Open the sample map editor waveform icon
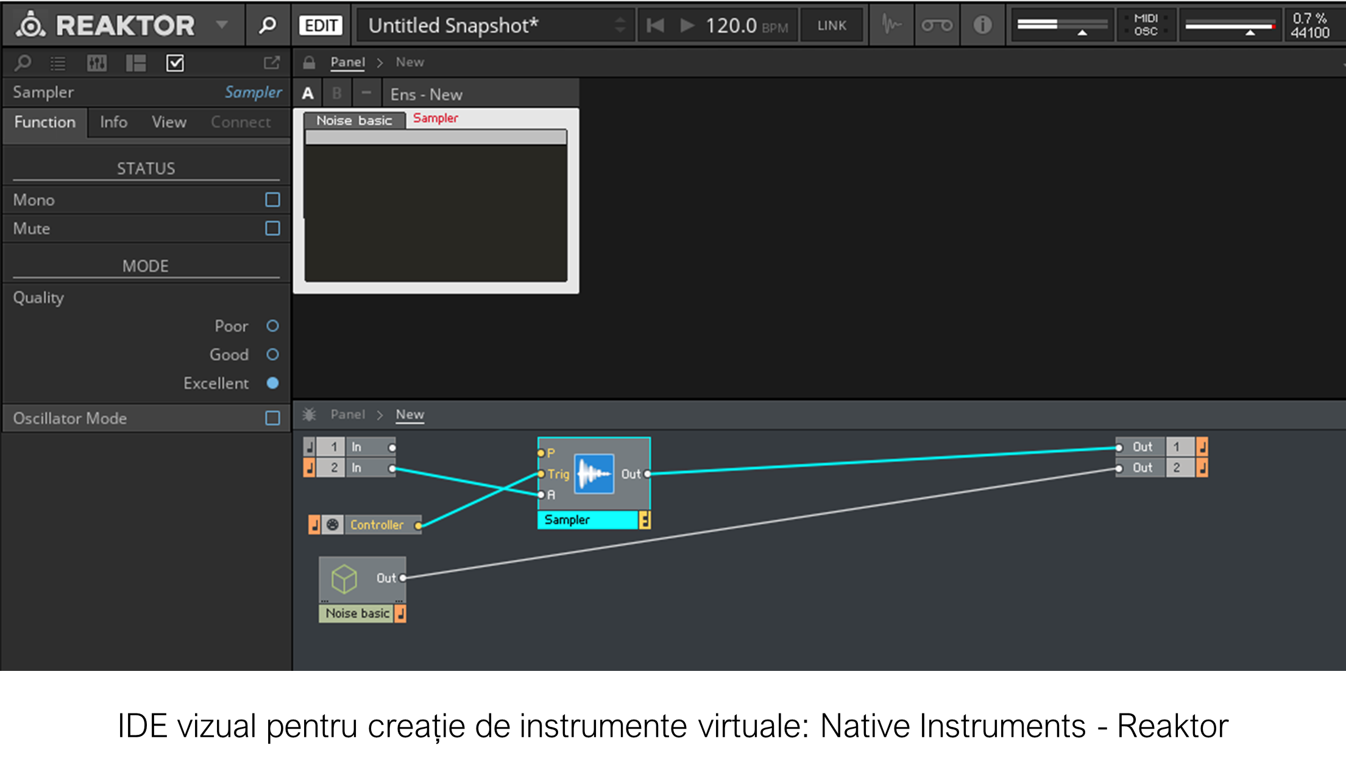Viewport: 1346px width, 761px height. 891,25
